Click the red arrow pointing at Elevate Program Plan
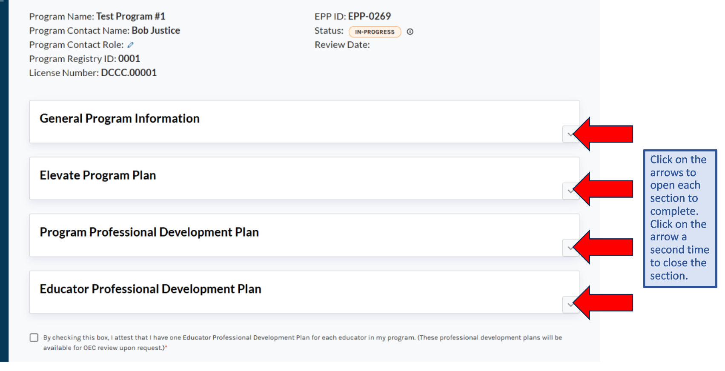 click(604, 189)
